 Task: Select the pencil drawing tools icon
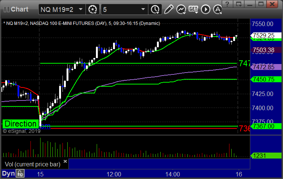[168, 9]
